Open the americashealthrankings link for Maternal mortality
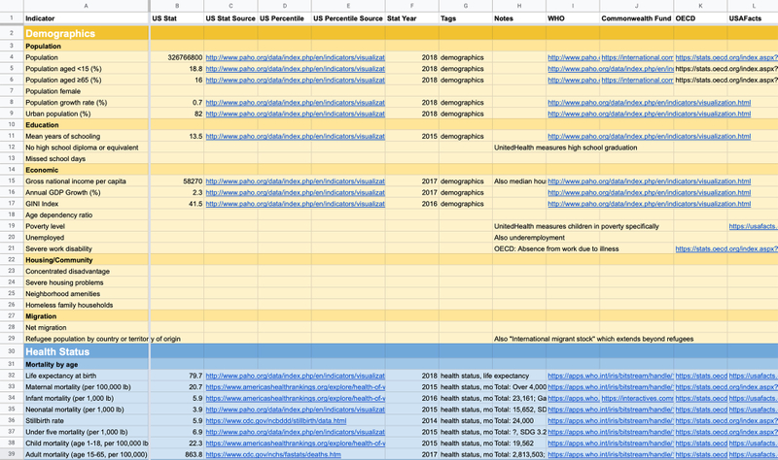Viewport: 778px width, 460px height. click(x=296, y=386)
